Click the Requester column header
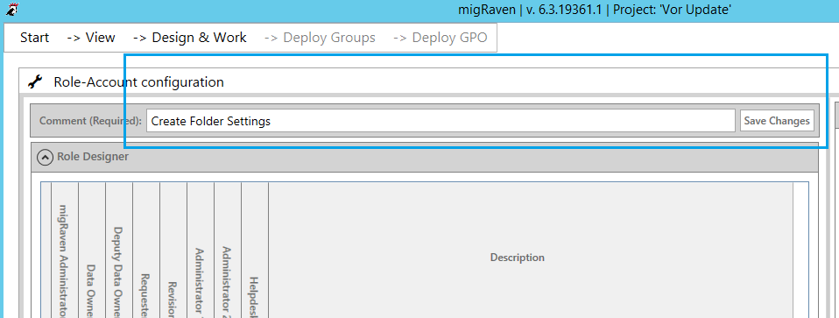This screenshot has width=839, height=318. [x=146, y=250]
